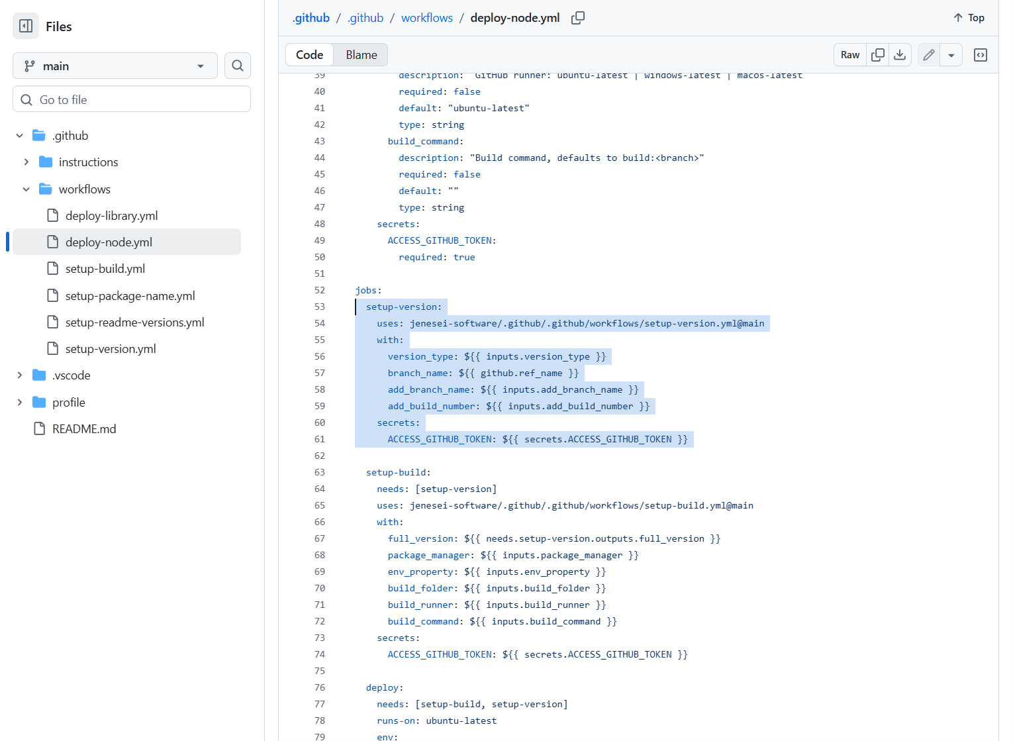This screenshot has height=741, width=1013.
Task: Open the symbols panel icon
Action: tap(981, 55)
